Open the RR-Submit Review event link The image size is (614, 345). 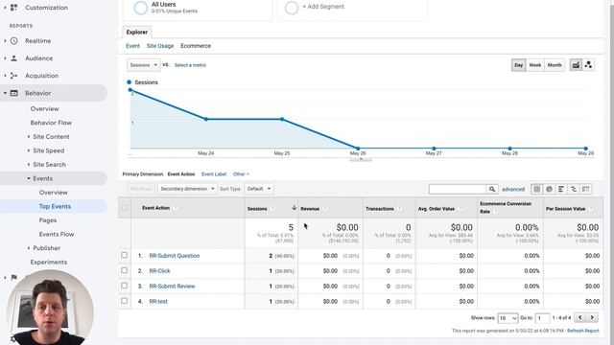(x=172, y=286)
